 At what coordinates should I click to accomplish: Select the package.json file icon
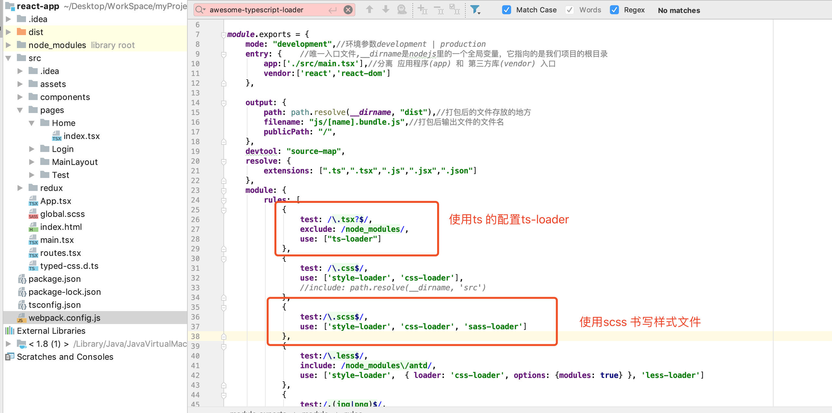(22, 279)
